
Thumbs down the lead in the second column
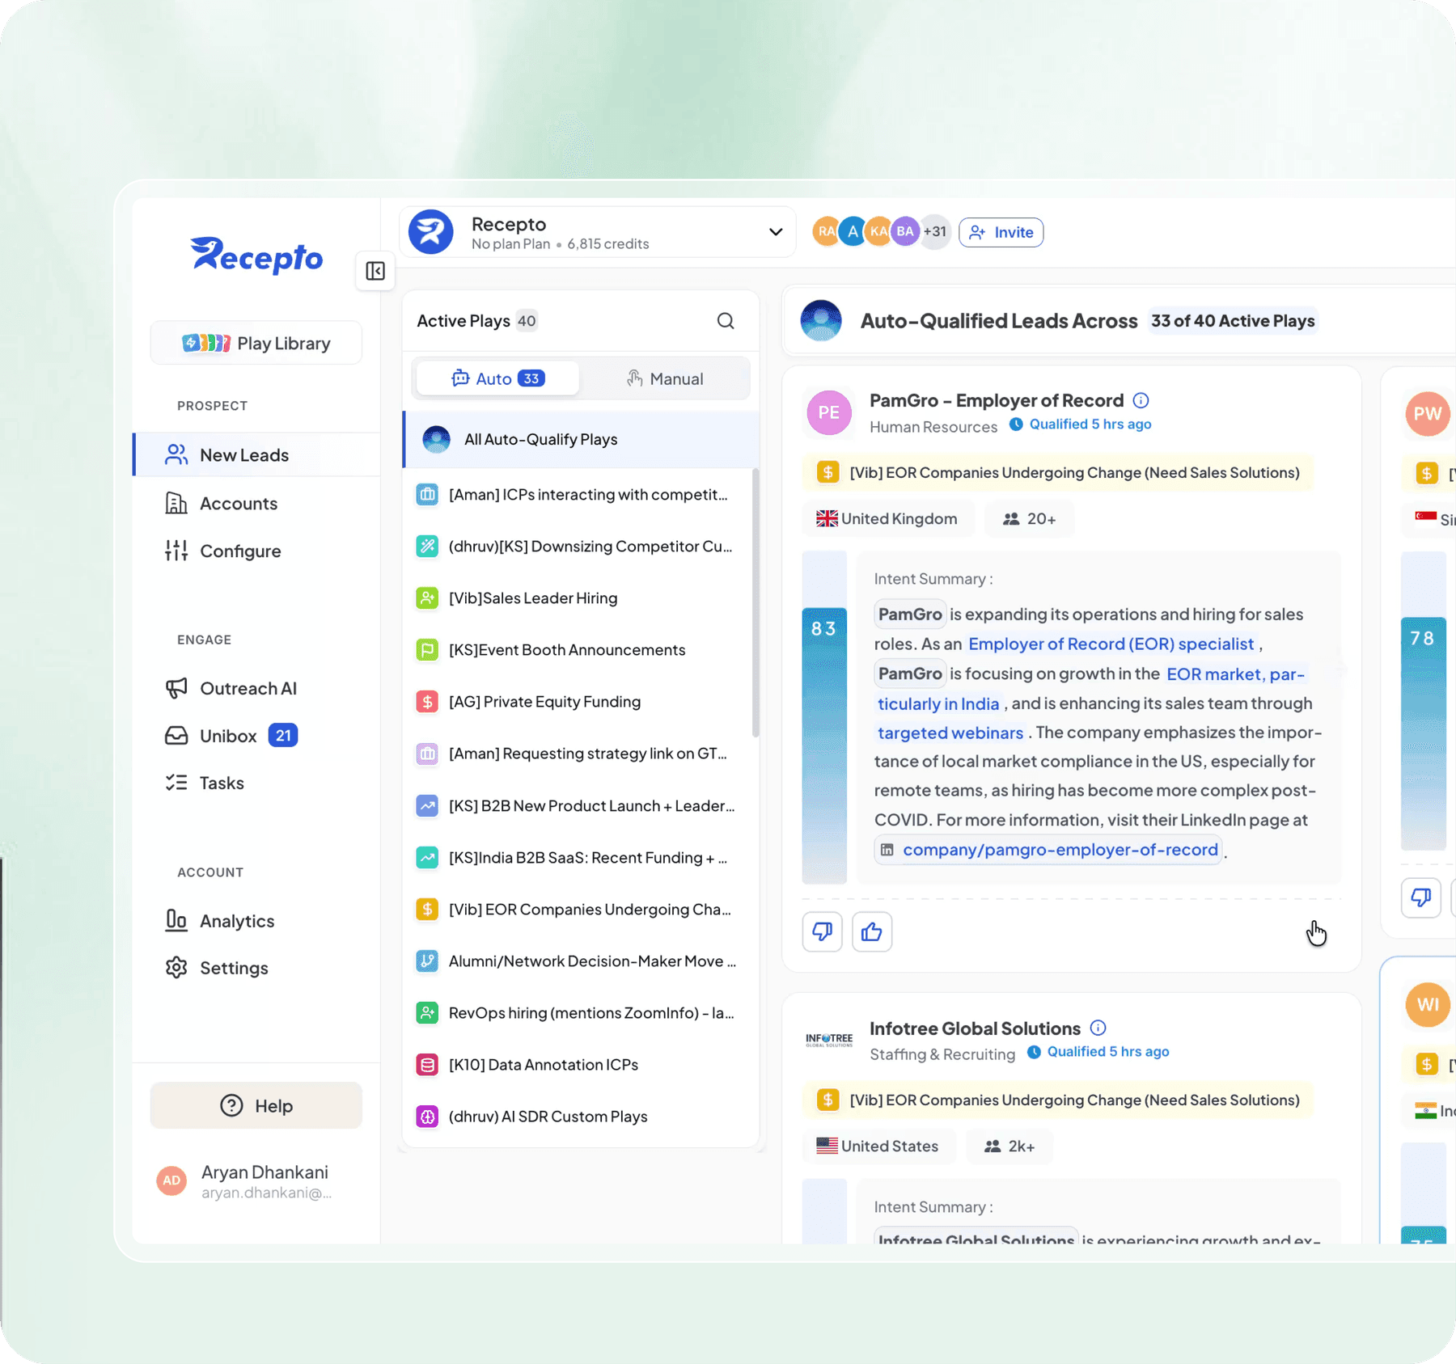1421,897
